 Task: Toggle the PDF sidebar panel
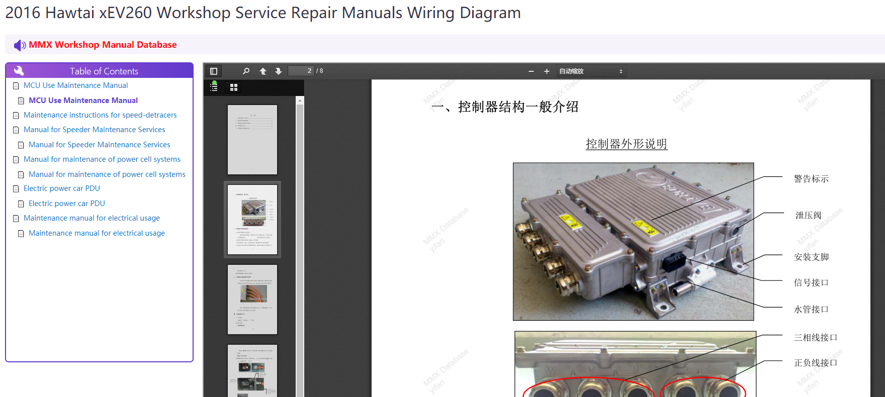(214, 71)
